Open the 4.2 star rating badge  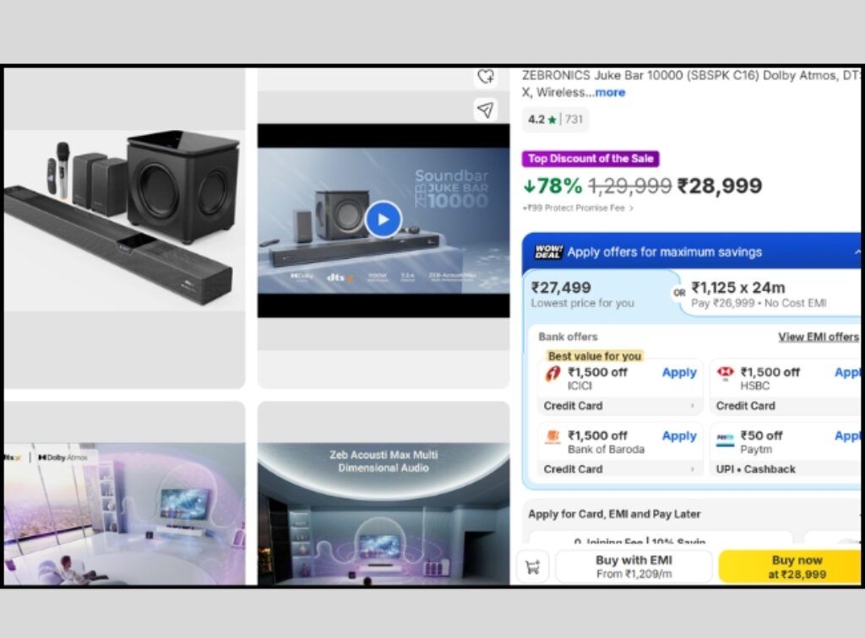click(x=555, y=119)
